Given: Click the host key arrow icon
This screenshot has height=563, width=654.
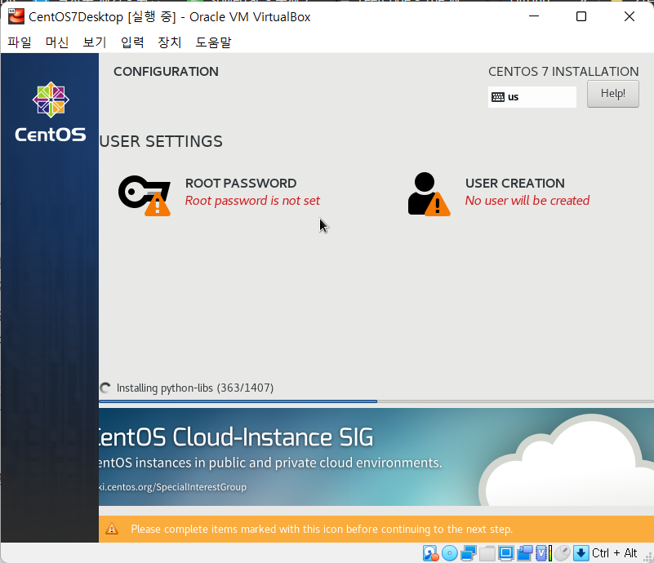Looking at the screenshot, I should 581,553.
